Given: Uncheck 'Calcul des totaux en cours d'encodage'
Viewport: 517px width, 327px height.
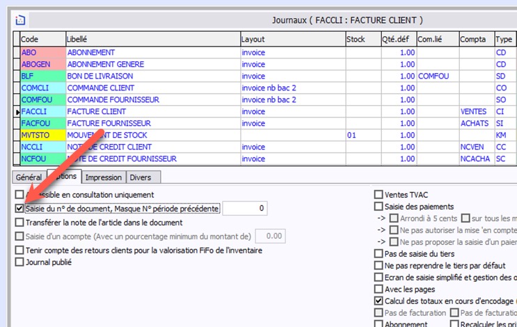Looking at the screenshot, I should (x=378, y=301).
